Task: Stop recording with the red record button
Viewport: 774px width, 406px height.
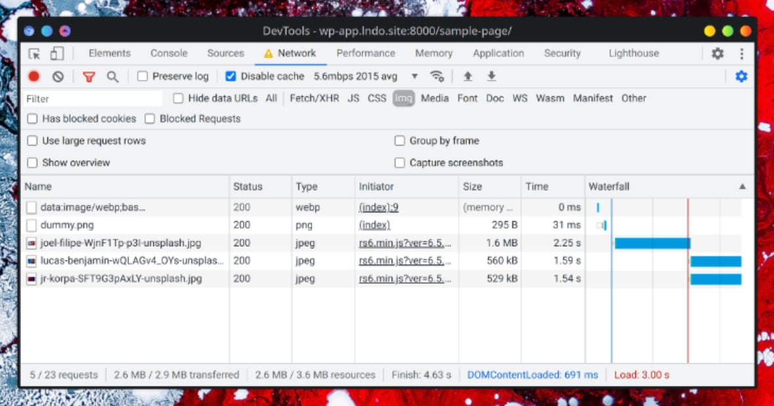Action: 34,77
